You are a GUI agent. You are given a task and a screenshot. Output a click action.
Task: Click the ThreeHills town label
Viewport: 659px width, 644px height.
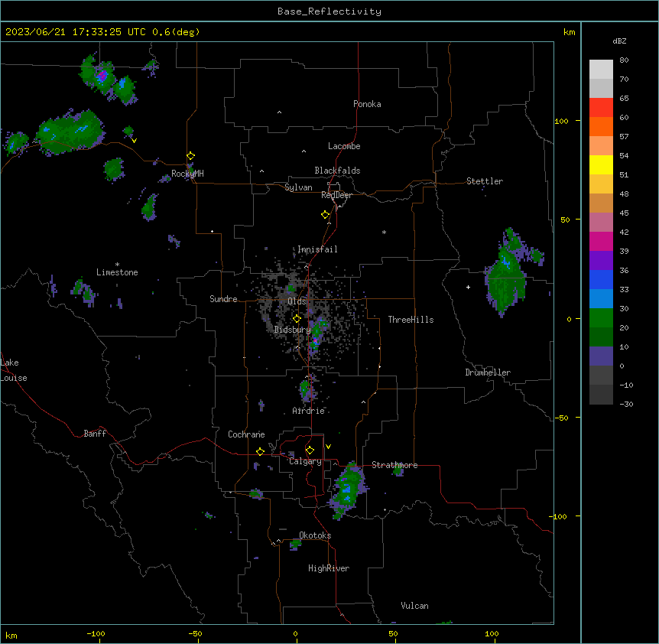411,320
